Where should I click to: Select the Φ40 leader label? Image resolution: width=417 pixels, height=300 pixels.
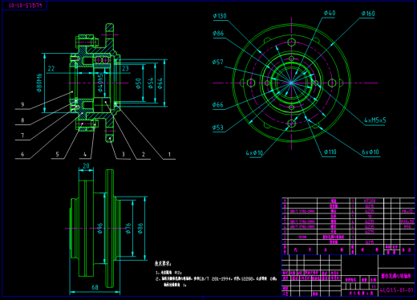click(x=330, y=13)
